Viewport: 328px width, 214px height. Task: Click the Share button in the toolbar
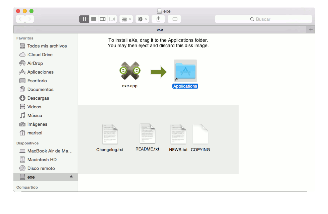[158, 19]
